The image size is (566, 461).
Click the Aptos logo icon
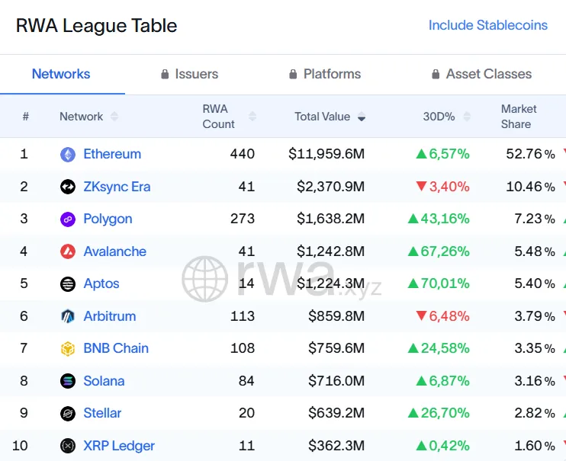(x=68, y=284)
